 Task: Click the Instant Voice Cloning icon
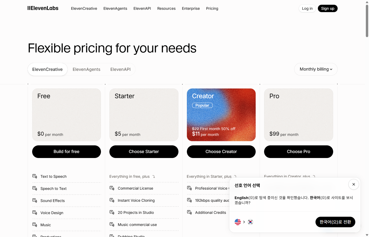112,200
